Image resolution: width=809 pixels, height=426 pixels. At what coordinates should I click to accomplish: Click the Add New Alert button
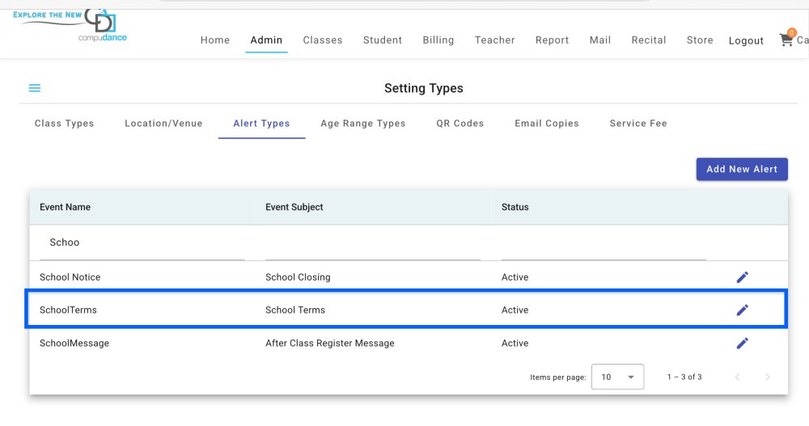(741, 169)
